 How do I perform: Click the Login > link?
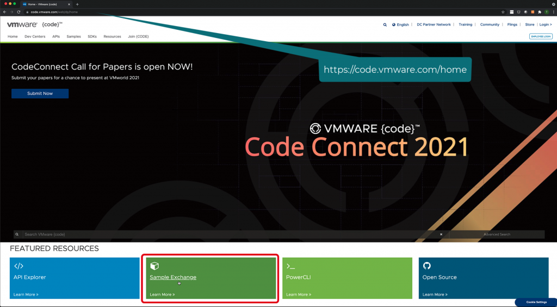coord(546,25)
